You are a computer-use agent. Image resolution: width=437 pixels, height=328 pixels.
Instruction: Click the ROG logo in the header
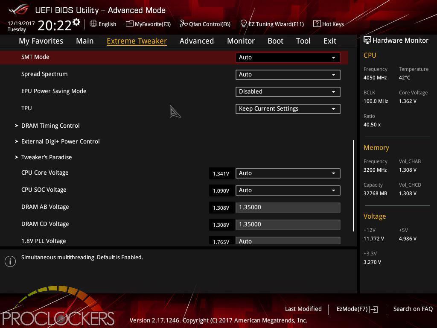click(x=18, y=9)
